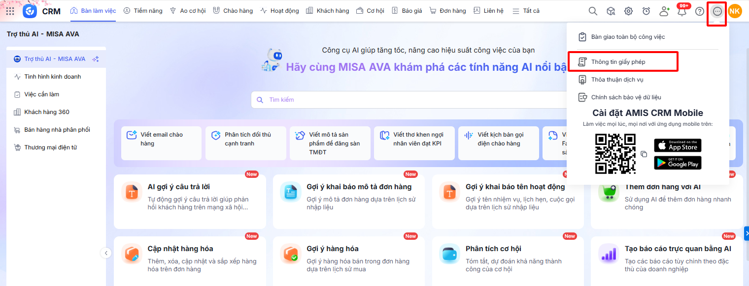Open the Ao cơ hội tab
The width and height of the screenshot is (749, 286).
[187, 11]
